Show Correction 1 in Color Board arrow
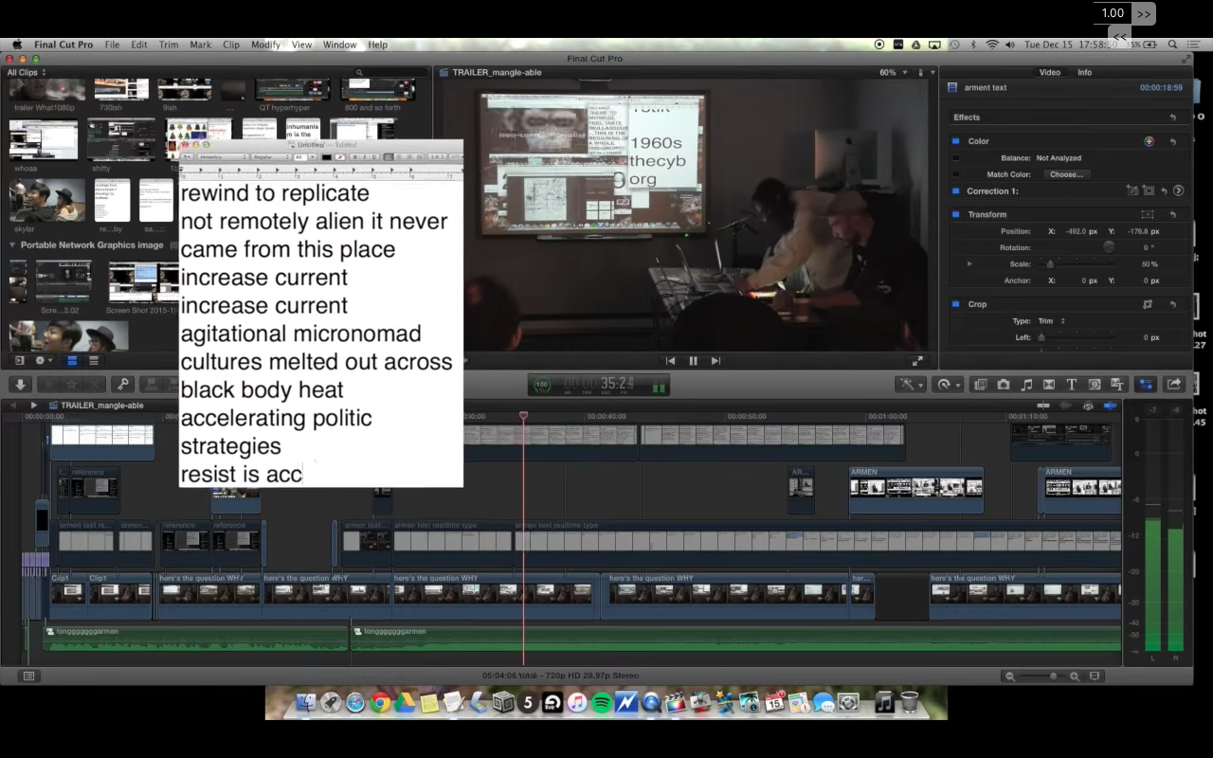 (1179, 191)
